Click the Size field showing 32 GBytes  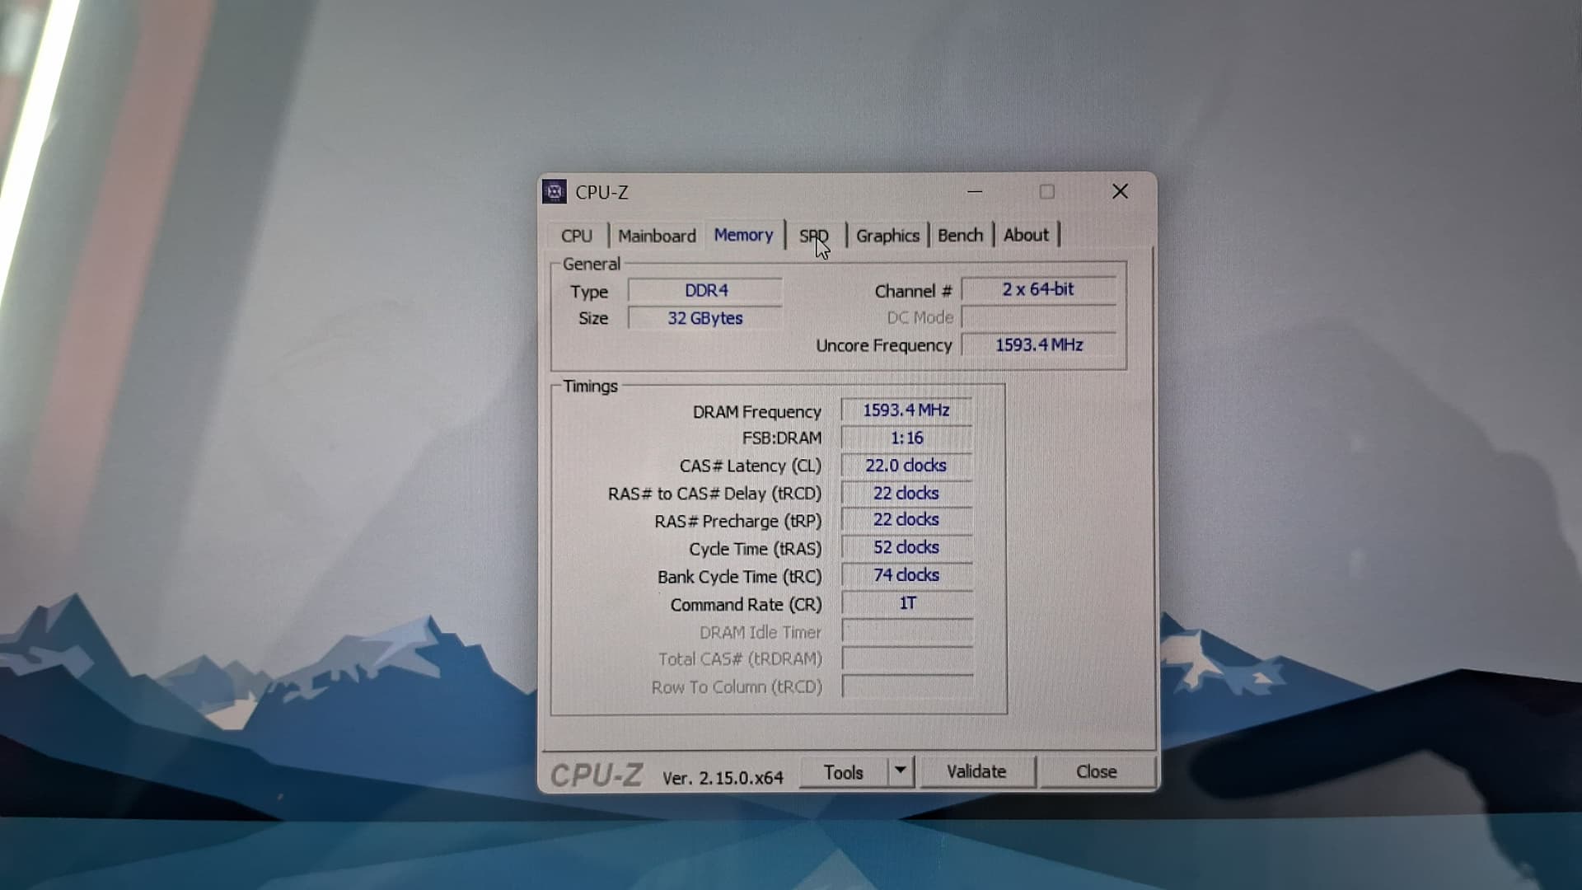[x=705, y=318]
